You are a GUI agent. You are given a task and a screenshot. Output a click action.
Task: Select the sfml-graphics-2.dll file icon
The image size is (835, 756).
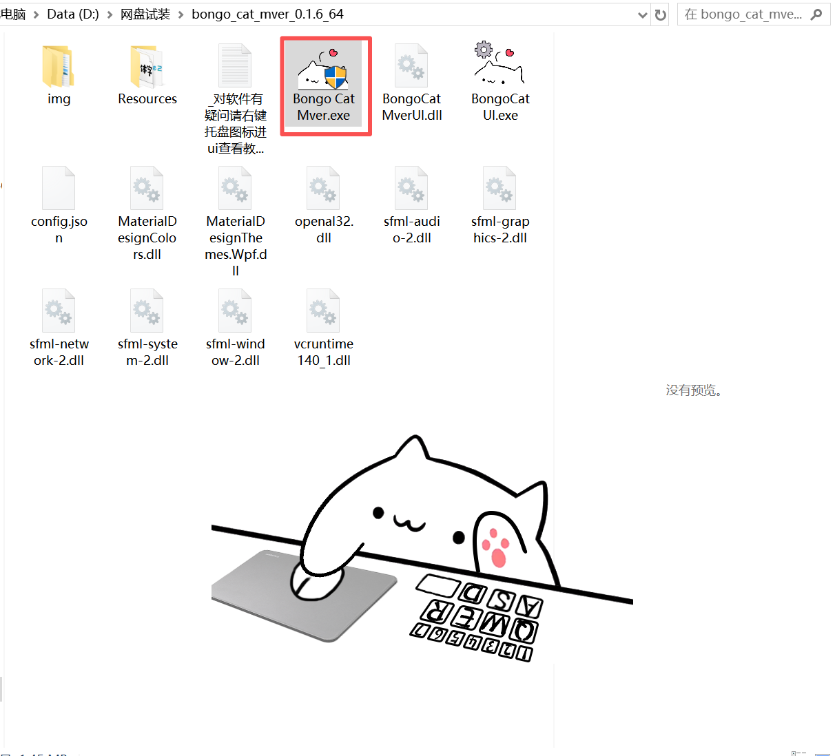coord(499,188)
